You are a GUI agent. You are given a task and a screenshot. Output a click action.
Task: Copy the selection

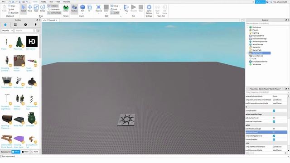tap(12, 6)
